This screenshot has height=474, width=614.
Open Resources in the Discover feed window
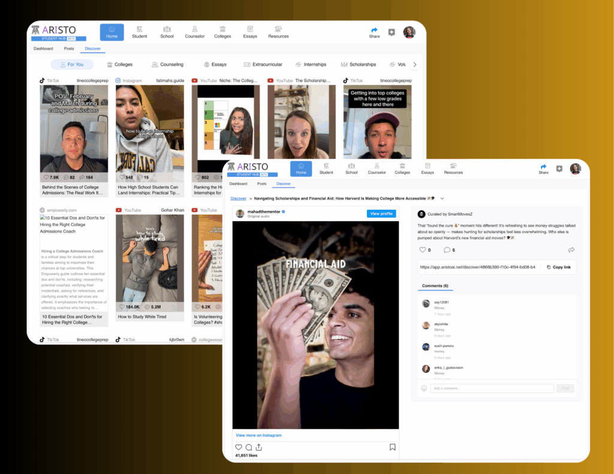point(278,32)
